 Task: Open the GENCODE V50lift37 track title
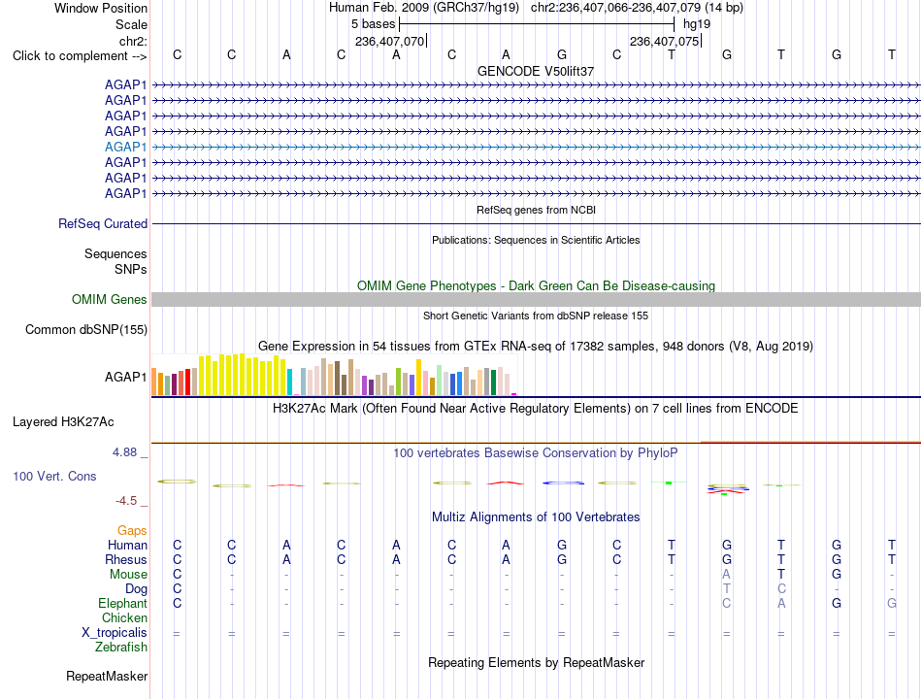pyautogui.click(x=536, y=71)
